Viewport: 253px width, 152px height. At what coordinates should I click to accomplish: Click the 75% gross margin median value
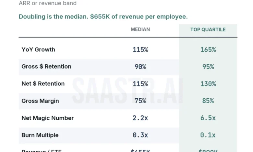click(x=140, y=101)
